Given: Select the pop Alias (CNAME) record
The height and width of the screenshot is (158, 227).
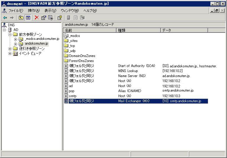Looking at the screenshot, I should (x=72, y=91).
